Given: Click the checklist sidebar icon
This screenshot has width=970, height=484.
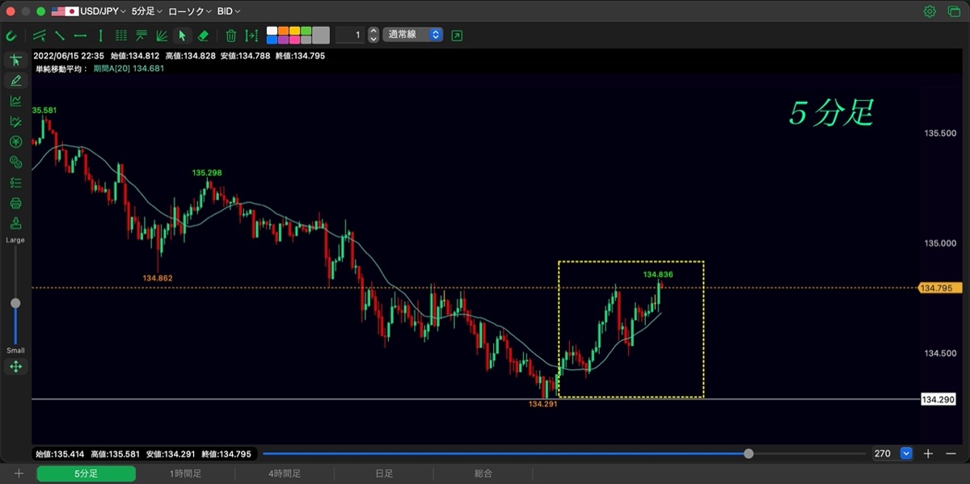Looking at the screenshot, I should click(15, 183).
